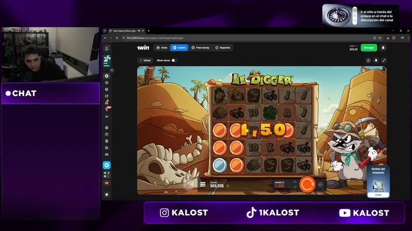The height and width of the screenshot is (231, 412).
Task: Open a new browser tab with plus
Action: coord(149,31)
